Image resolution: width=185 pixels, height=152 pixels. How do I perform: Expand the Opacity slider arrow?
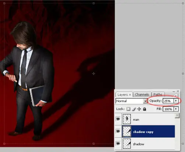pyautogui.click(x=176, y=101)
